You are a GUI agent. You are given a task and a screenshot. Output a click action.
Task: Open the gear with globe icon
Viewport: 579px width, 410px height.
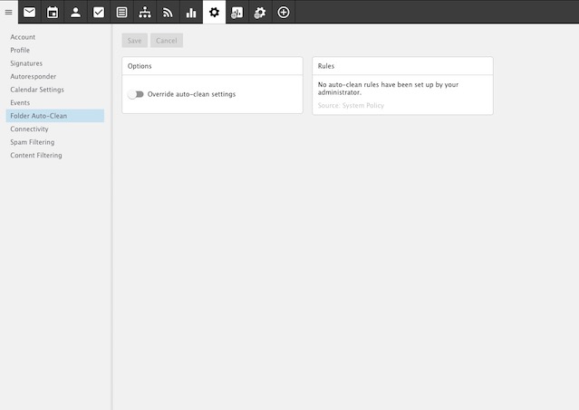(260, 12)
